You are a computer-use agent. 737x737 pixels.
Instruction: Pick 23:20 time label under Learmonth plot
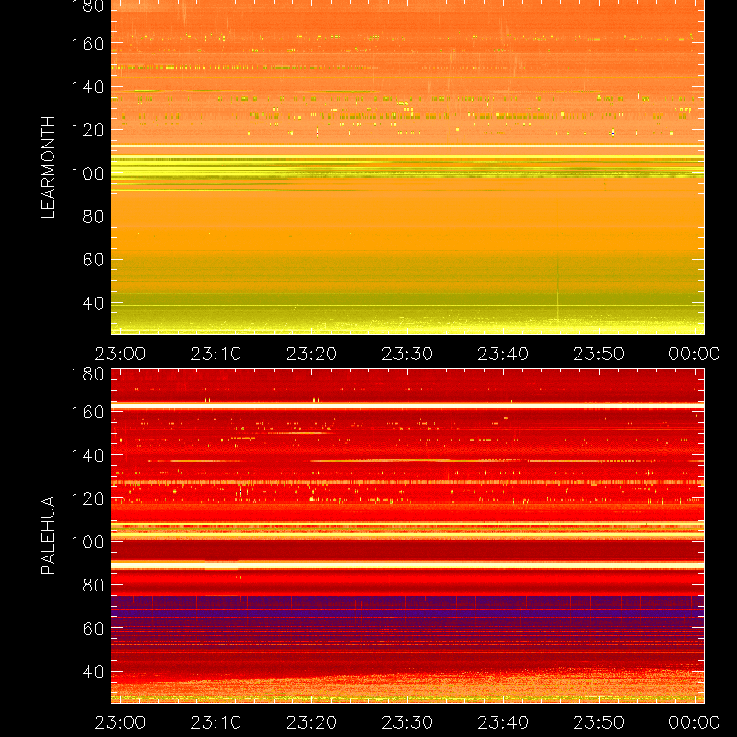(x=311, y=354)
